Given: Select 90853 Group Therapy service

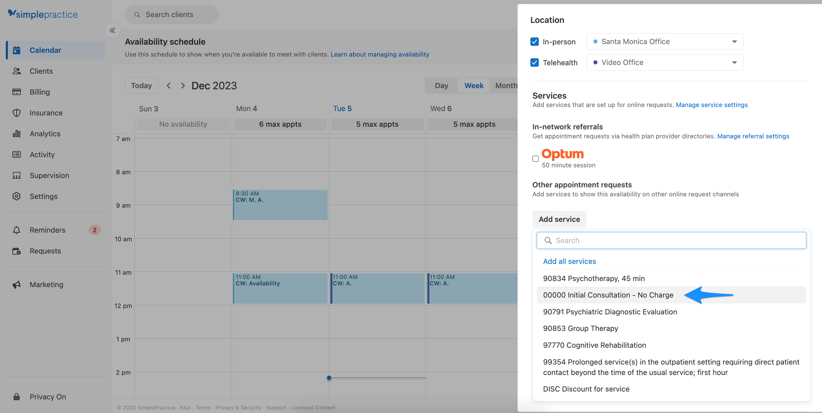Looking at the screenshot, I should tap(671, 328).
